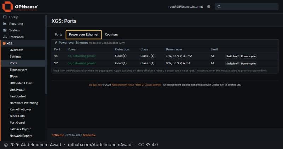Select the Power over Ethernet tab
283x149 pixels.
click(83, 35)
